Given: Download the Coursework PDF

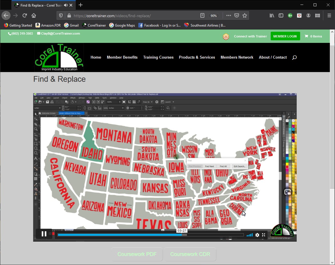Looking at the screenshot, I should [137, 254].
